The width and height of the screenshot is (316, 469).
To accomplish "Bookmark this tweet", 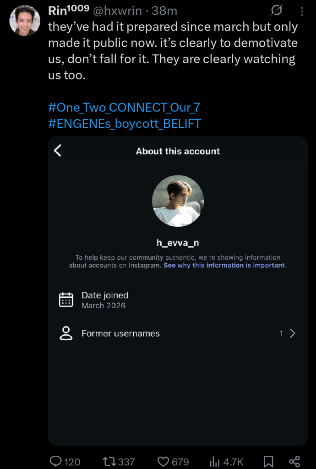I will click(x=269, y=461).
